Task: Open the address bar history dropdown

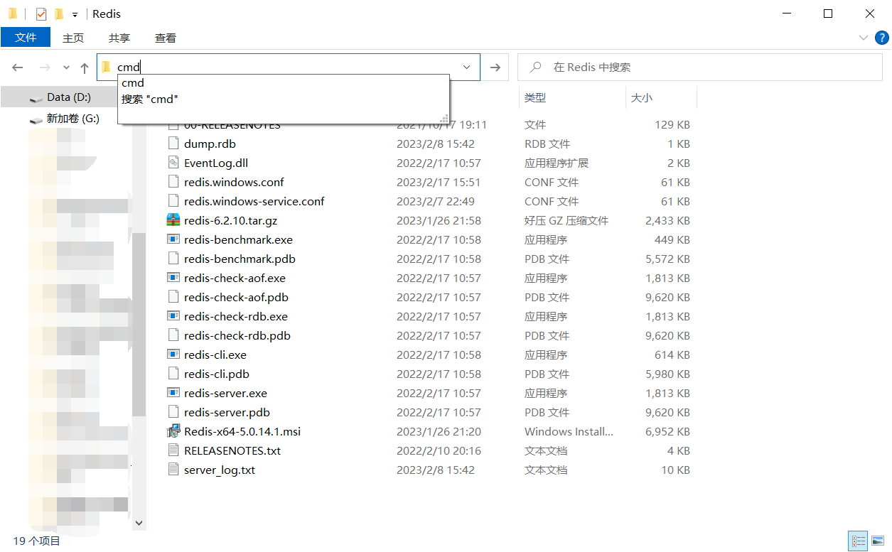Action: [x=467, y=67]
